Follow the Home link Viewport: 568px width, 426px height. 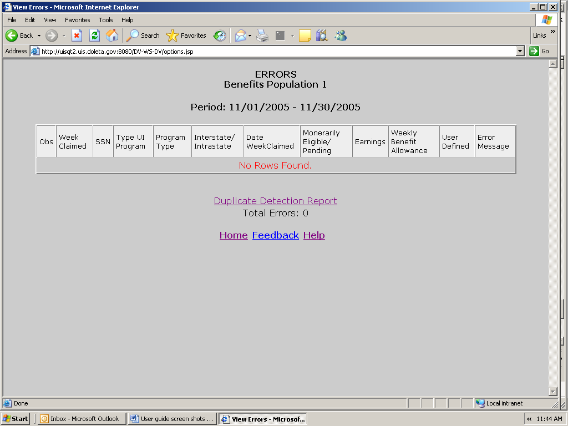click(234, 235)
